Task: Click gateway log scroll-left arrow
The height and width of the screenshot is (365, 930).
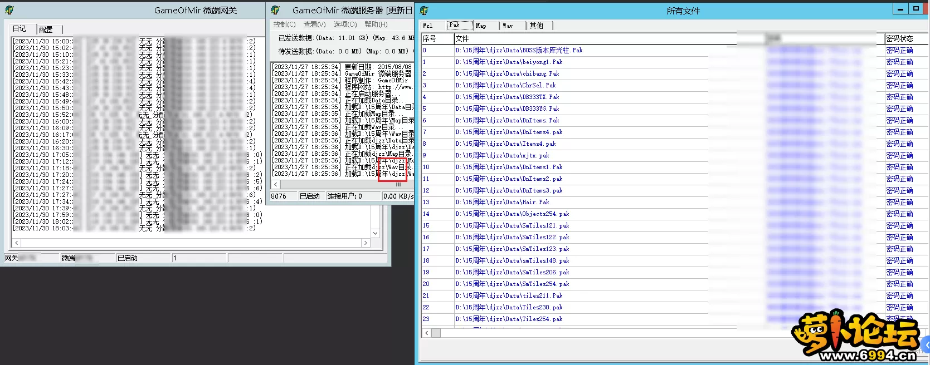Action: [17, 243]
